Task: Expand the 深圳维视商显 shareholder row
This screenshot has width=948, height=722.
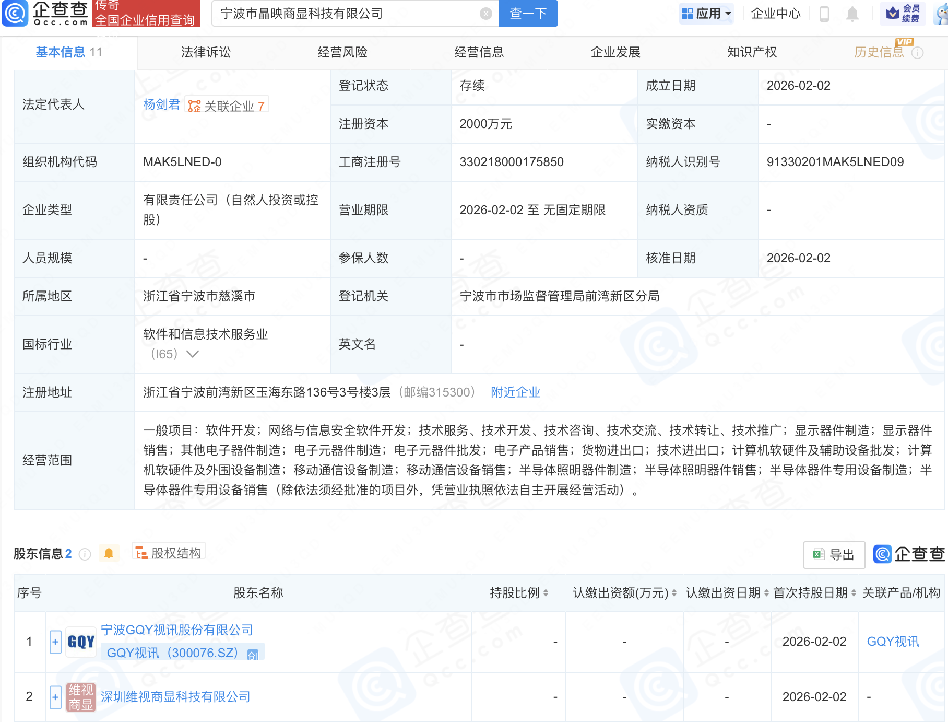Action: coord(55,697)
